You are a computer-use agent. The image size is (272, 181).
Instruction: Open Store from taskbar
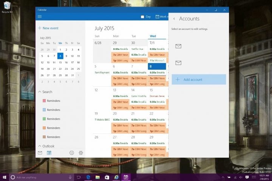[107, 177]
